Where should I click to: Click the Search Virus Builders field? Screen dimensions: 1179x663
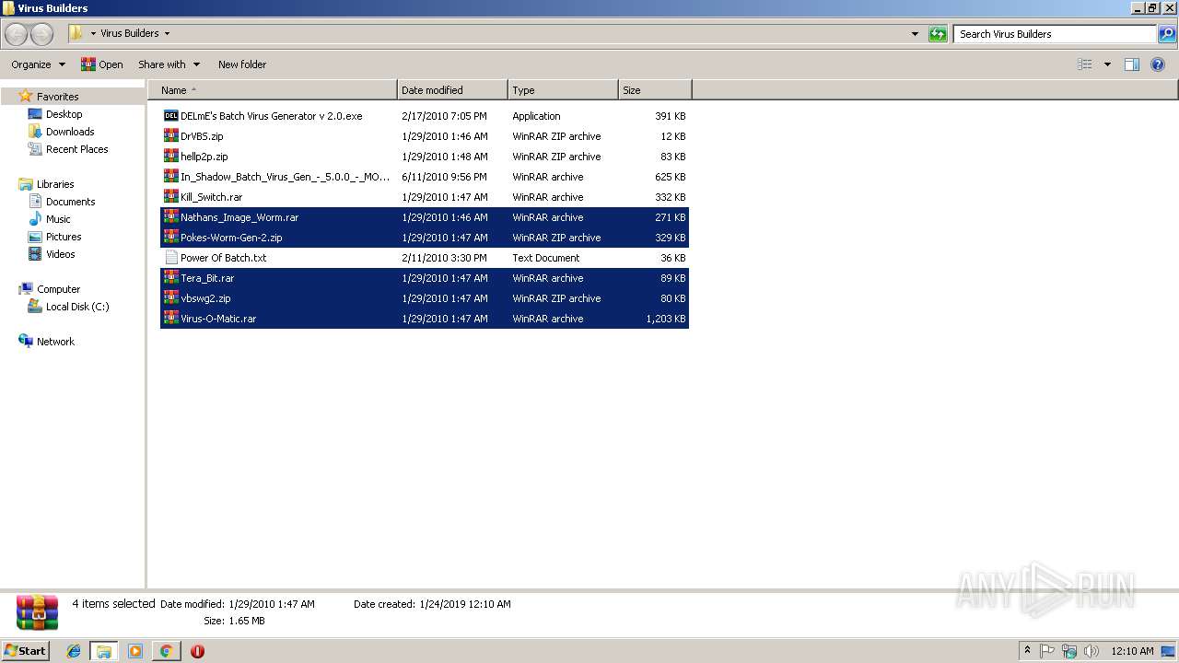point(1055,34)
